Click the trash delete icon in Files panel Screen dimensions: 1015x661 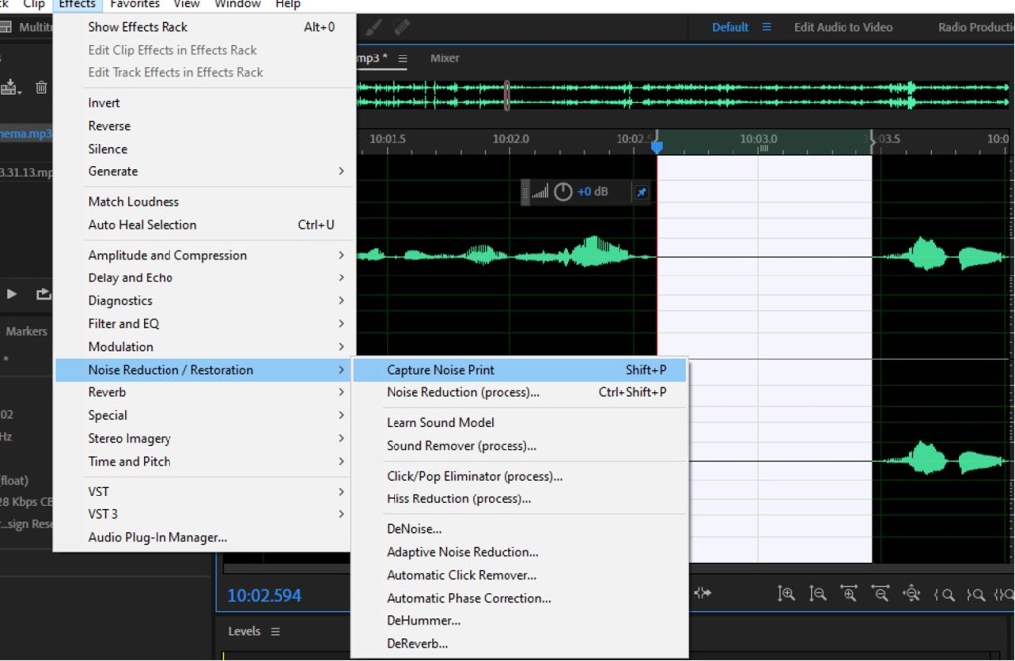pyautogui.click(x=41, y=87)
